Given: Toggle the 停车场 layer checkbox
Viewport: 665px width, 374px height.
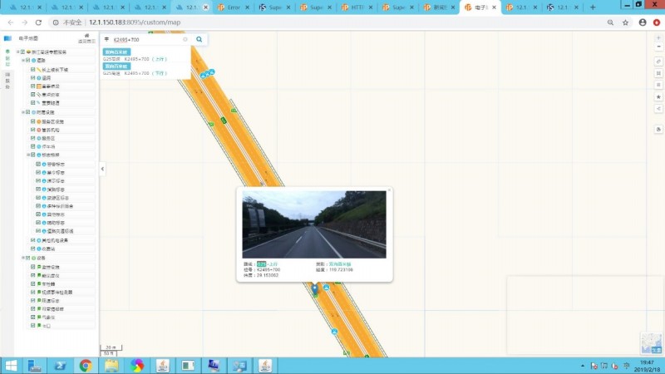Looking at the screenshot, I should point(33,146).
